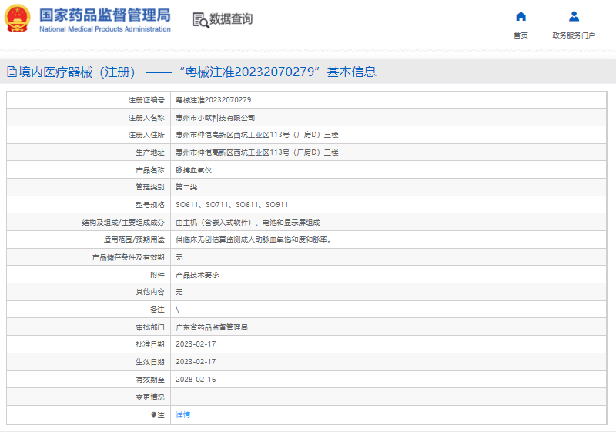
Task: Click the 数据查询 heading text
Action: tap(231, 18)
